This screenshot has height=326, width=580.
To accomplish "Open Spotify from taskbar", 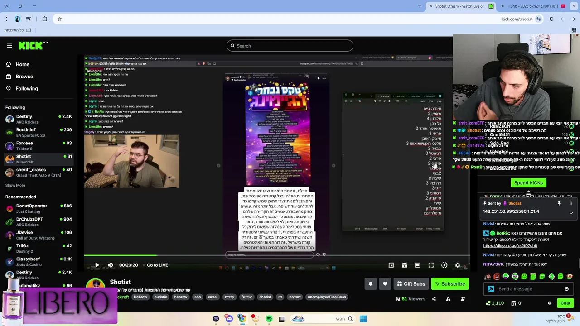I will (x=269, y=319).
